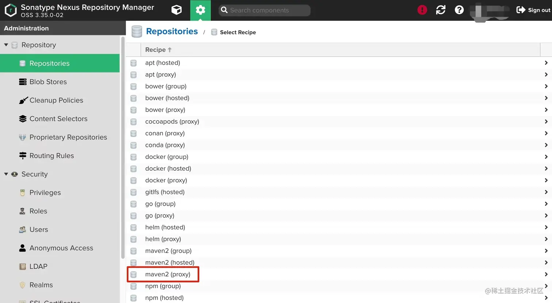
Task: Open Routing Rules in the sidebar
Action: (60, 156)
